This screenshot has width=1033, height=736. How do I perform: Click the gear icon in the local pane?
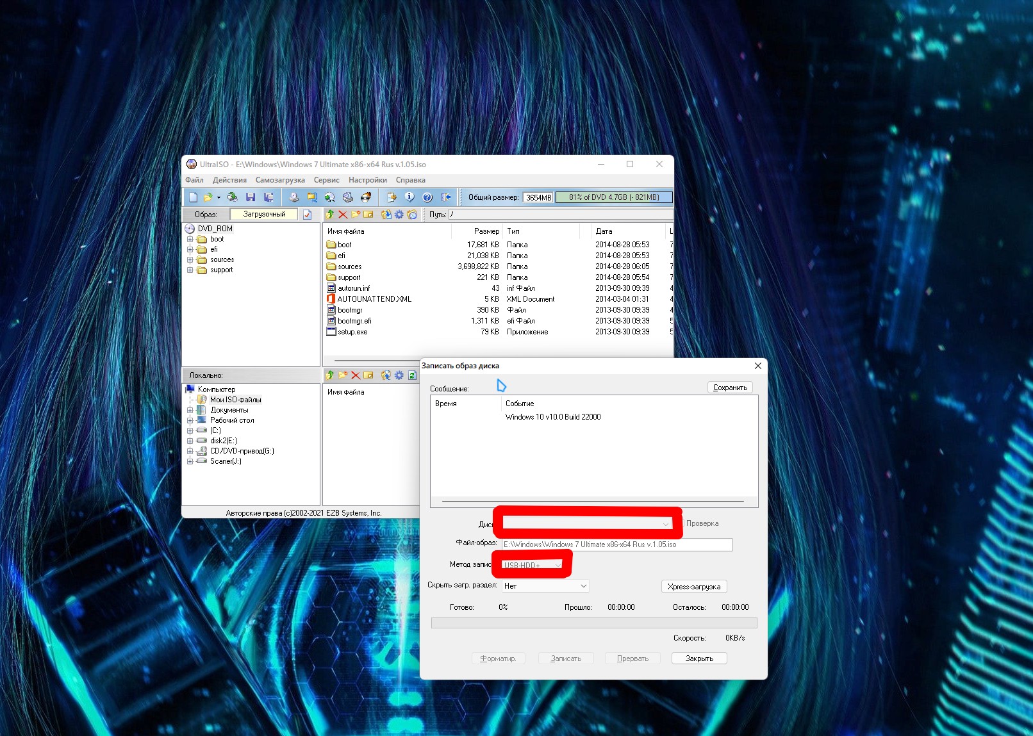pyautogui.click(x=399, y=375)
